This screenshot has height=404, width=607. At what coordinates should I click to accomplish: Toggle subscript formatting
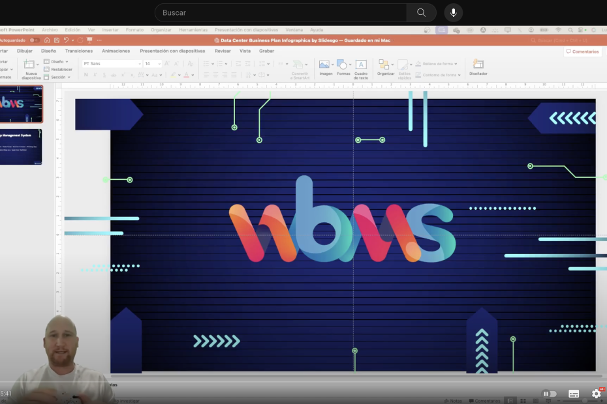coord(132,75)
